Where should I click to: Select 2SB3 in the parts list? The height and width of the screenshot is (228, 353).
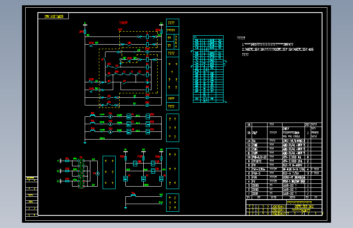click(x=255, y=185)
